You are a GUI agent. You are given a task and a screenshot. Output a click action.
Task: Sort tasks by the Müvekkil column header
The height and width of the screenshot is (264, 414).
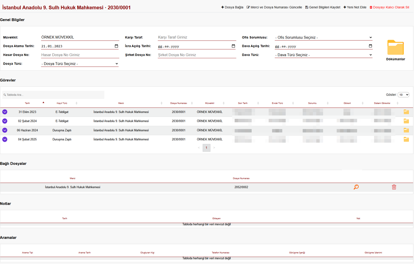point(210,103)
